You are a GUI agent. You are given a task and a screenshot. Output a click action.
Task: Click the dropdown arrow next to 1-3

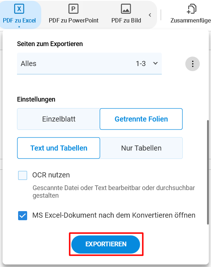[x=155, y=63]
